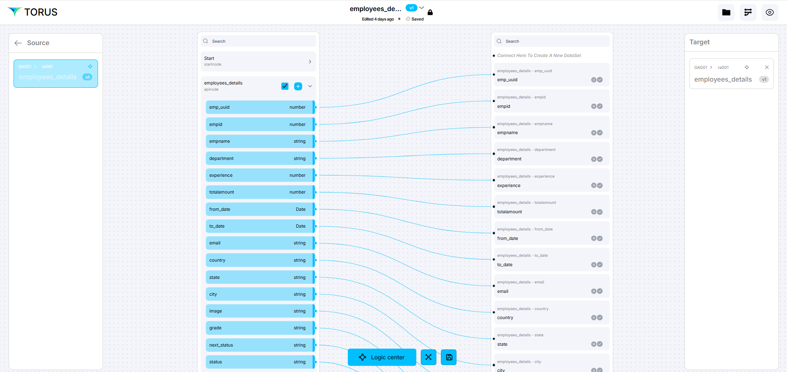
Task: Open the folder icon in top bar
Action: pyautogui.click(x=726, y=12)
